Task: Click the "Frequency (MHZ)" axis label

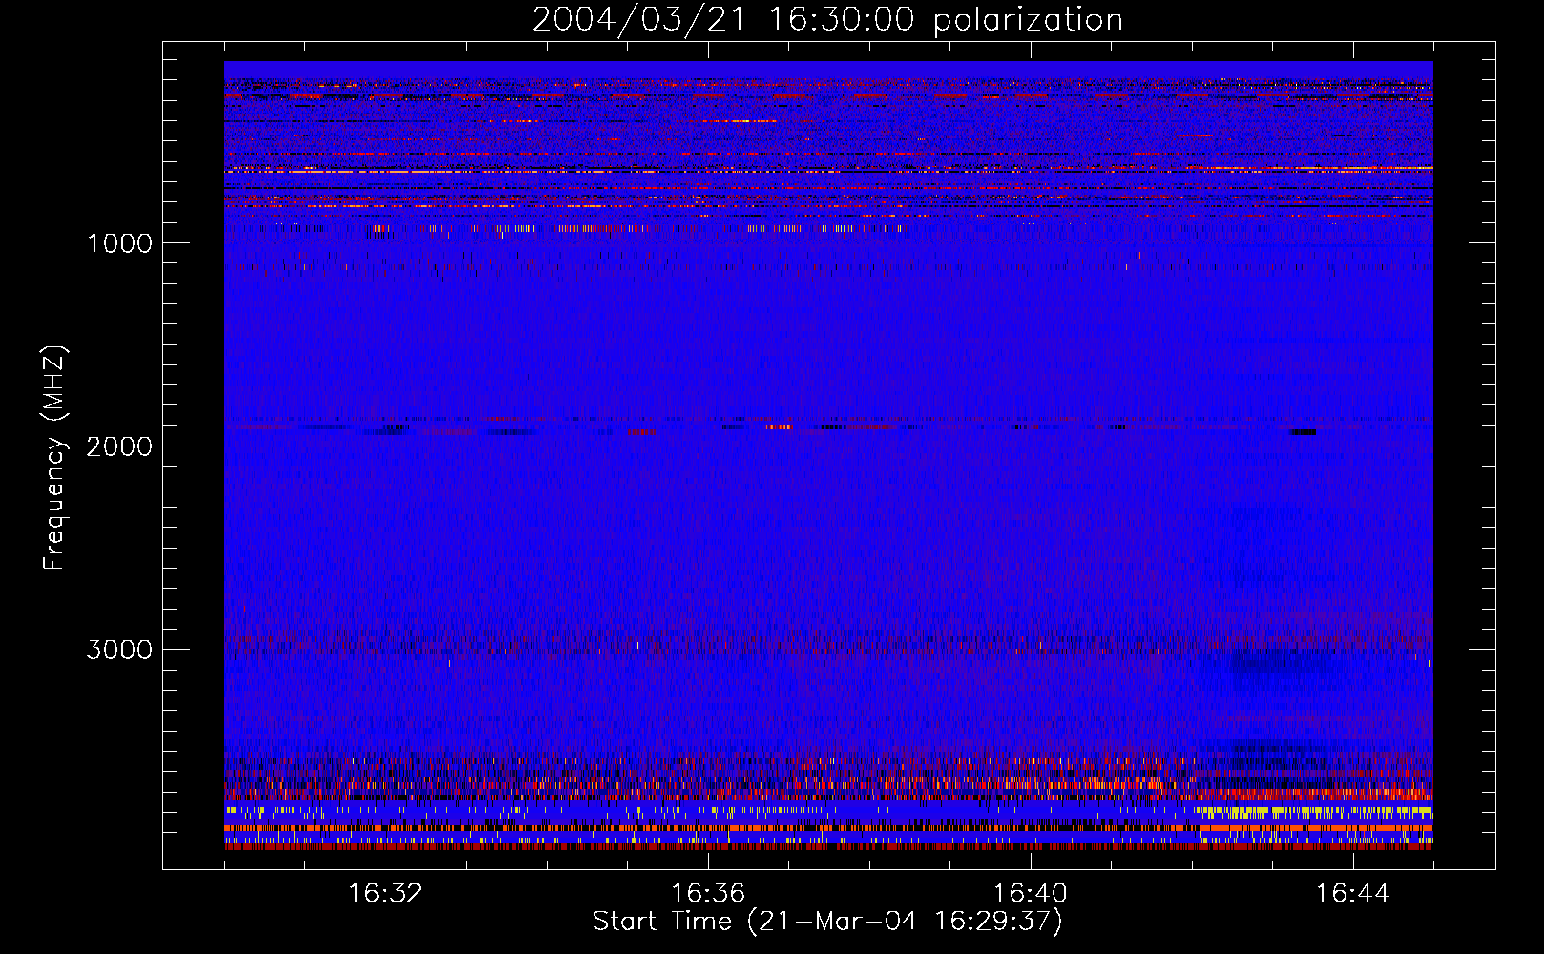Action: click(x=54, y=458)
